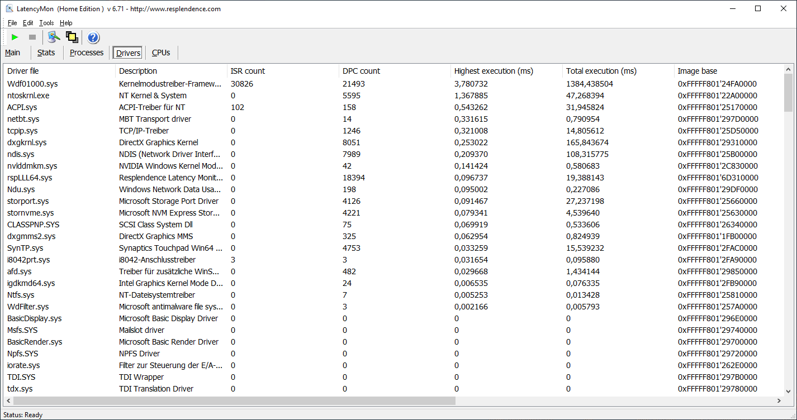Screen dimensions: 797x420
Task: Sort by the Driver file column header
Action: (x=59, y=71)
